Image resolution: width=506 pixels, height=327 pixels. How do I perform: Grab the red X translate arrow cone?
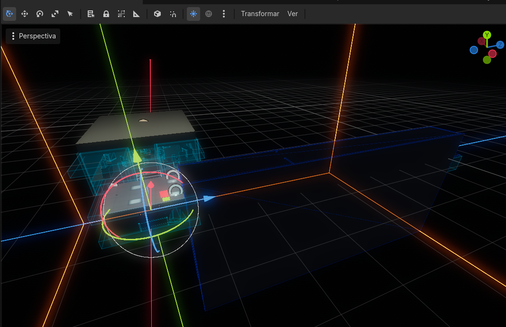[151, 185]
